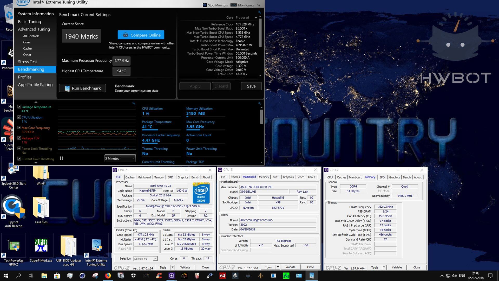Image resolution: width=499 pixels, height=281 pixels.
Task: Select Core under Advanced Tuning
Action: point(26,42)
